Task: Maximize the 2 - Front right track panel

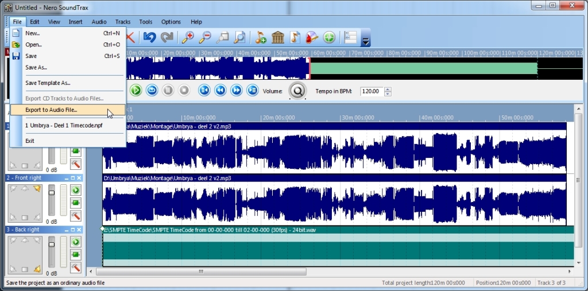Action: [73, 178]
